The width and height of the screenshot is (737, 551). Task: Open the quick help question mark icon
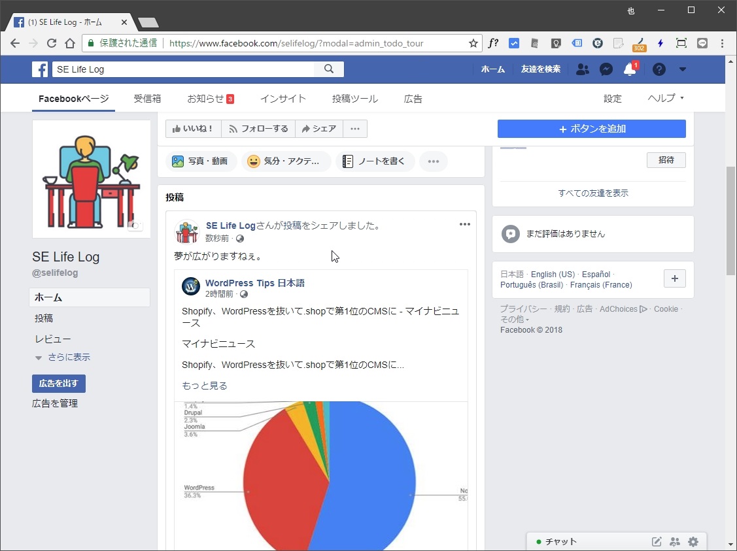coord(659,69)
